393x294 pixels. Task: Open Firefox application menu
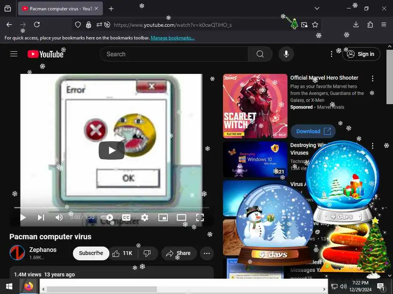pos(384,24)
